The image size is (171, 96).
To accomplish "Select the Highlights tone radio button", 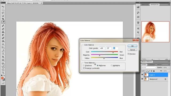I will click(x=111, y=66).
